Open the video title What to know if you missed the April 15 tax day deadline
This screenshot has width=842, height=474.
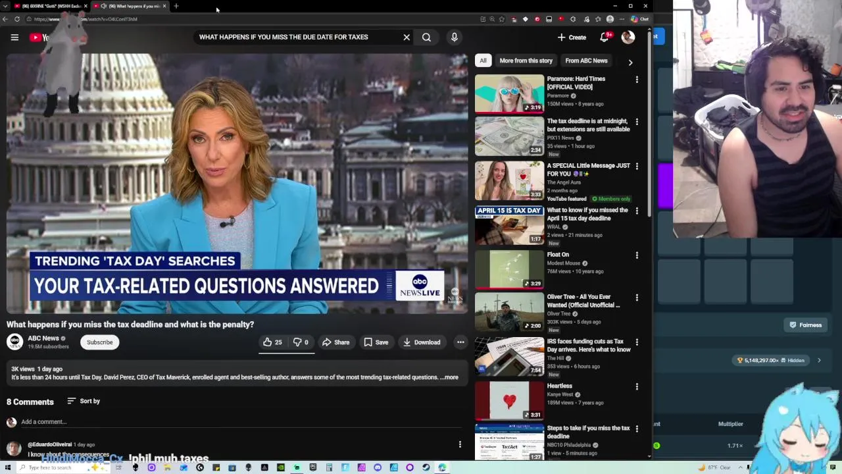click(587, 214)
